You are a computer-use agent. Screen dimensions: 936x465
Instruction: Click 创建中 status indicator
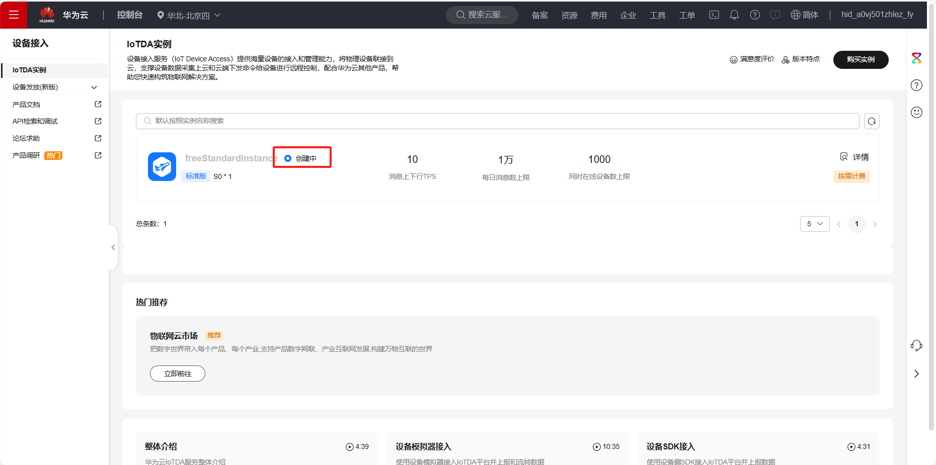click(x=301, y=158)
